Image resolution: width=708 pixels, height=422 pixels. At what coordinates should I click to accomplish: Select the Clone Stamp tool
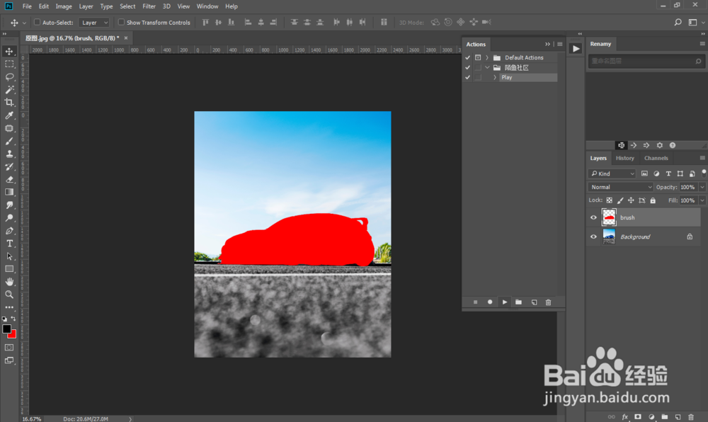coord(9,154)
